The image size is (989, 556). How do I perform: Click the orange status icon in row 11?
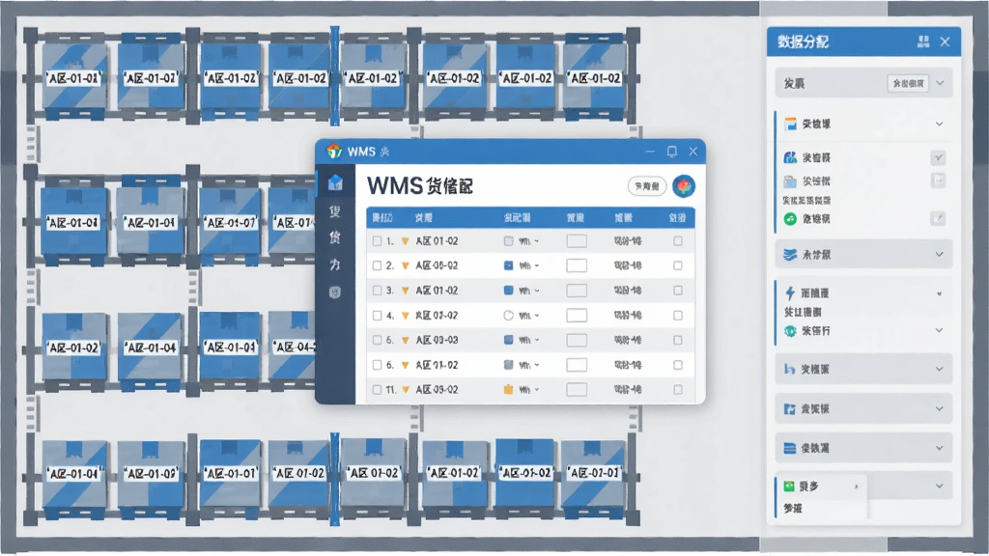pyautogui.click(x=508, y=390)
